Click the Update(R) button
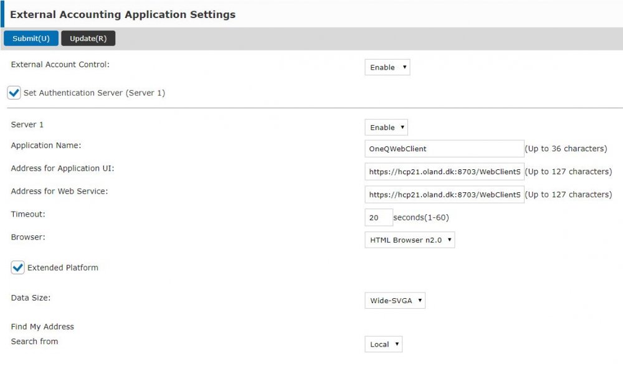The height and width of the screenshot is (366, 623). click(x=88, y=38)
